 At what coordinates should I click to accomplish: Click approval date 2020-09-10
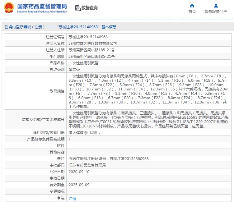tap(79, 172)
